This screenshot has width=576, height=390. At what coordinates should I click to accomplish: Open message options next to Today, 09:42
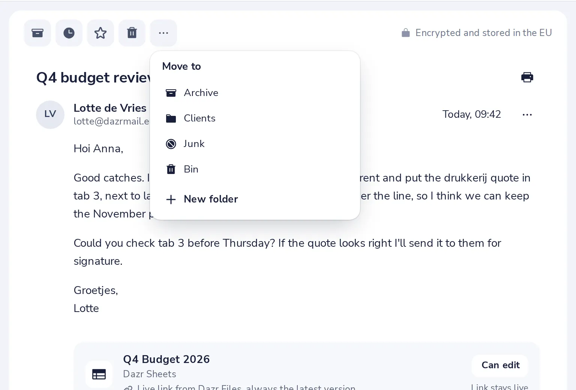(527, 114)
